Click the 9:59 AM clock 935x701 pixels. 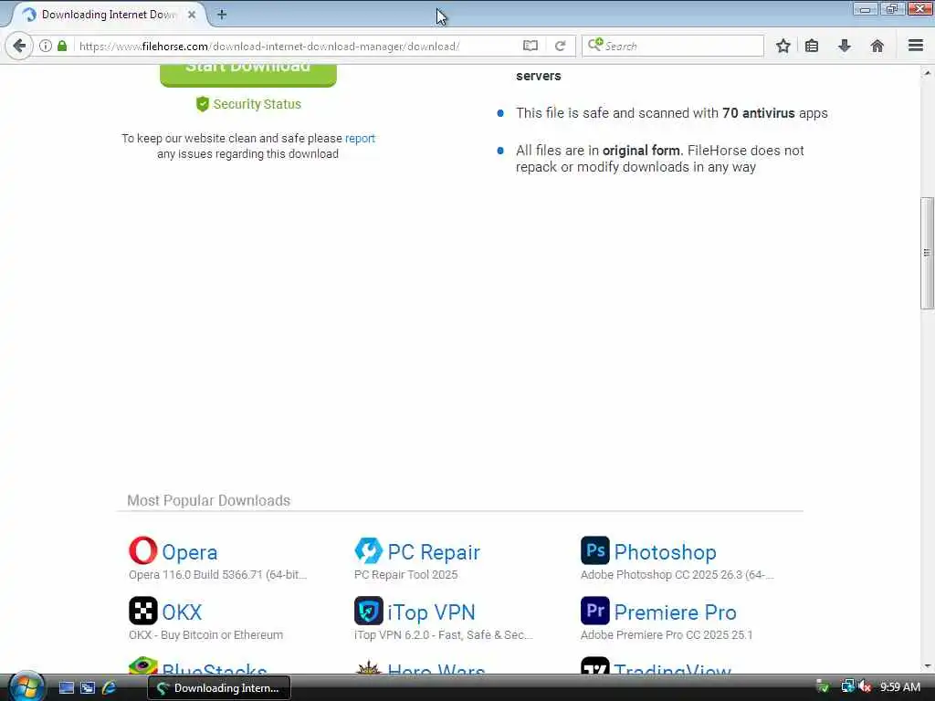(899, 687)
